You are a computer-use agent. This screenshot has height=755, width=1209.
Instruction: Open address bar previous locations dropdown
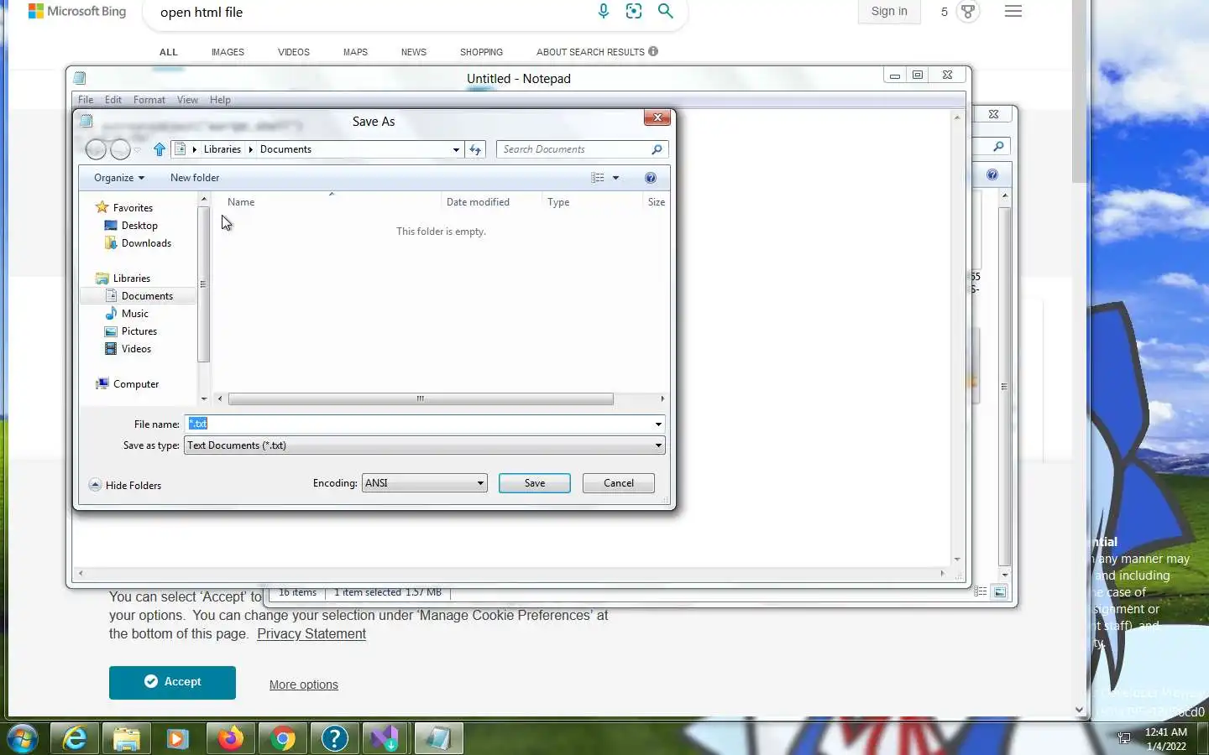coord(456,149)
